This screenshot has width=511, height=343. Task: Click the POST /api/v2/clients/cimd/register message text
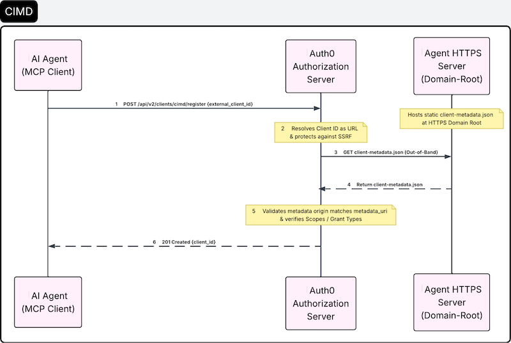(x=188, y=104)
